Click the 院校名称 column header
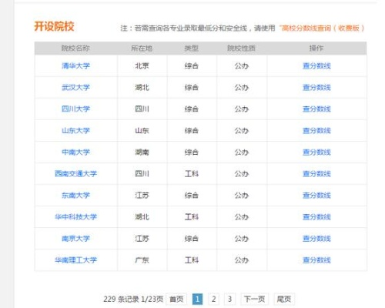The height and width of the screenshot is (308, 385). click(75, 49)
